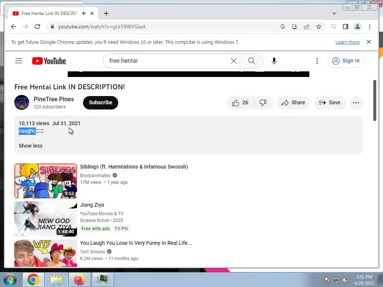Dismiss the Chrome updates notification bar

point(369,42)
